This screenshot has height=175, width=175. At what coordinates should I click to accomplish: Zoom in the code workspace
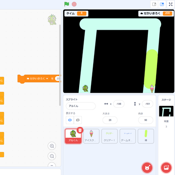tap(52, 146)
